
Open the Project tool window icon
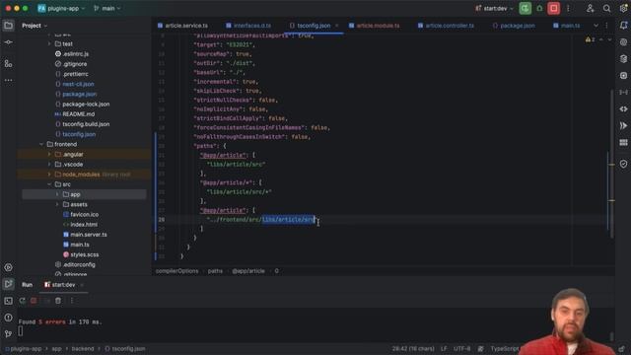(8, 26)
